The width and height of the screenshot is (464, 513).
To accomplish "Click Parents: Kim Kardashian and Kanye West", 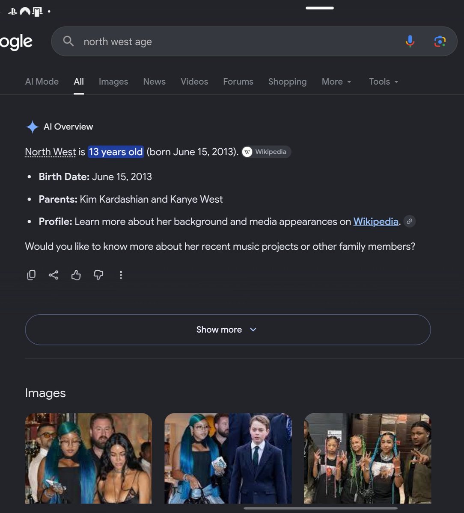I will 131,199.
